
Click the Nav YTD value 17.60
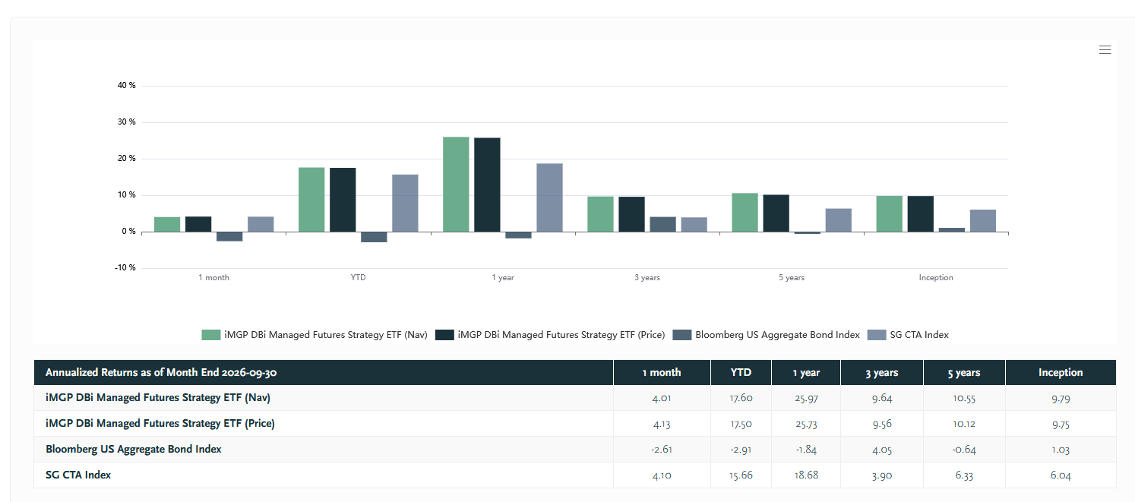coord(741,398)
